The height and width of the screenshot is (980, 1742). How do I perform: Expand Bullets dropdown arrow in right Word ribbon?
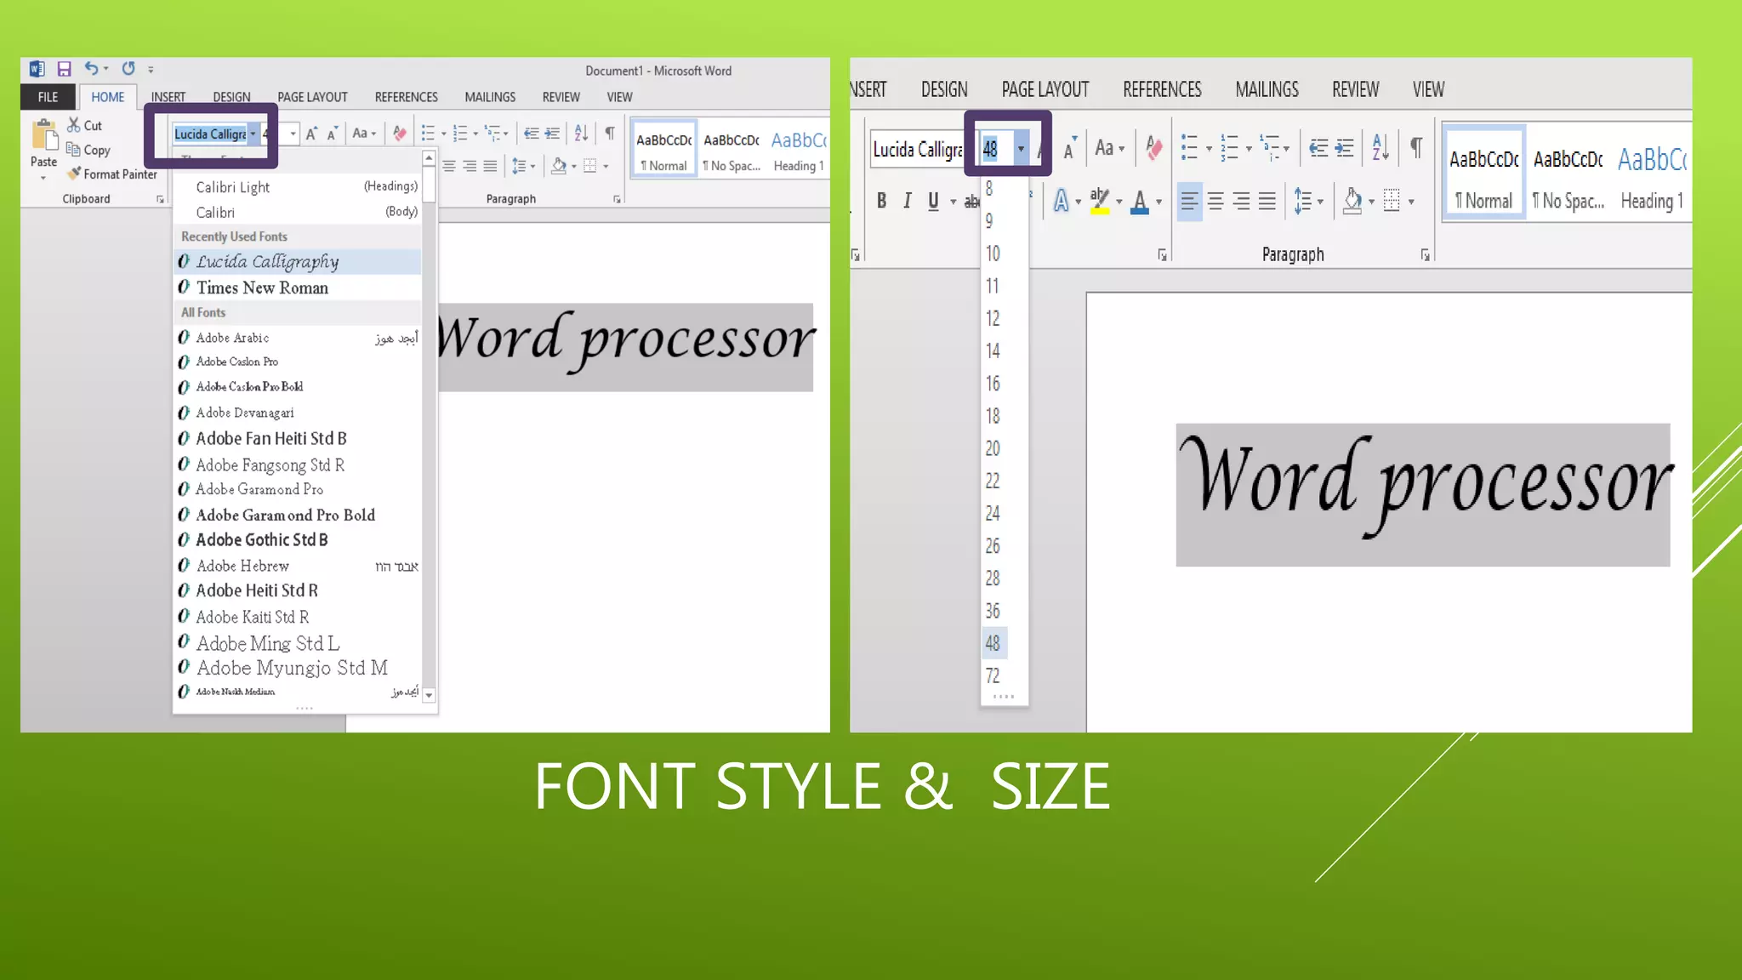(x=1208, y=149)
